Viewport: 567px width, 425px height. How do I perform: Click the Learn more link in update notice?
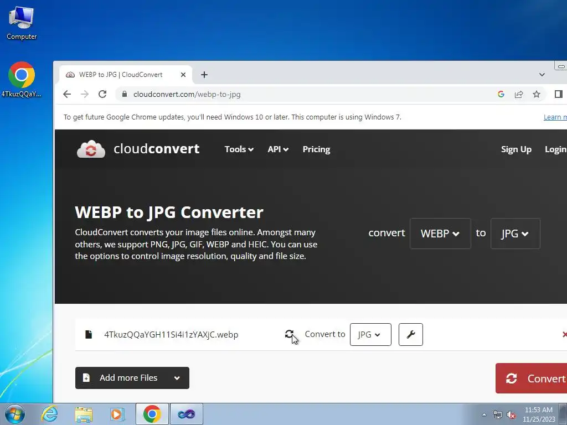(x=555, y=117)
